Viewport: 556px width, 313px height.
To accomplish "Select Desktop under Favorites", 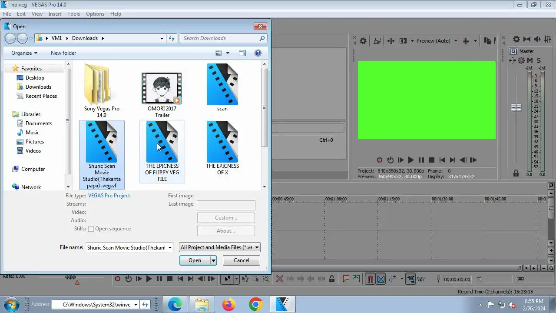I will 35,78.
